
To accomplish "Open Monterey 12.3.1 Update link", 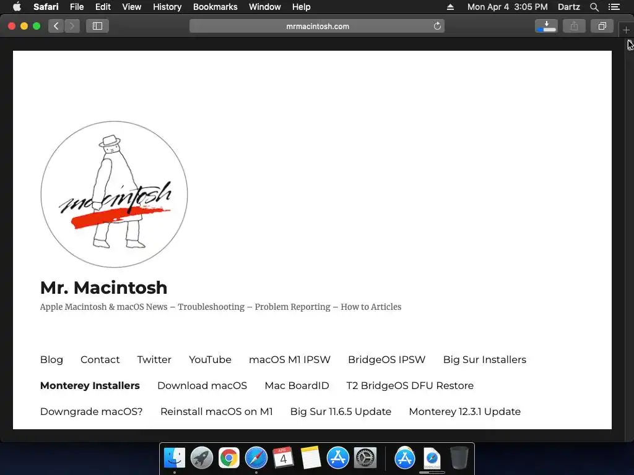I will pyautogui.click(x=464, y=411).
